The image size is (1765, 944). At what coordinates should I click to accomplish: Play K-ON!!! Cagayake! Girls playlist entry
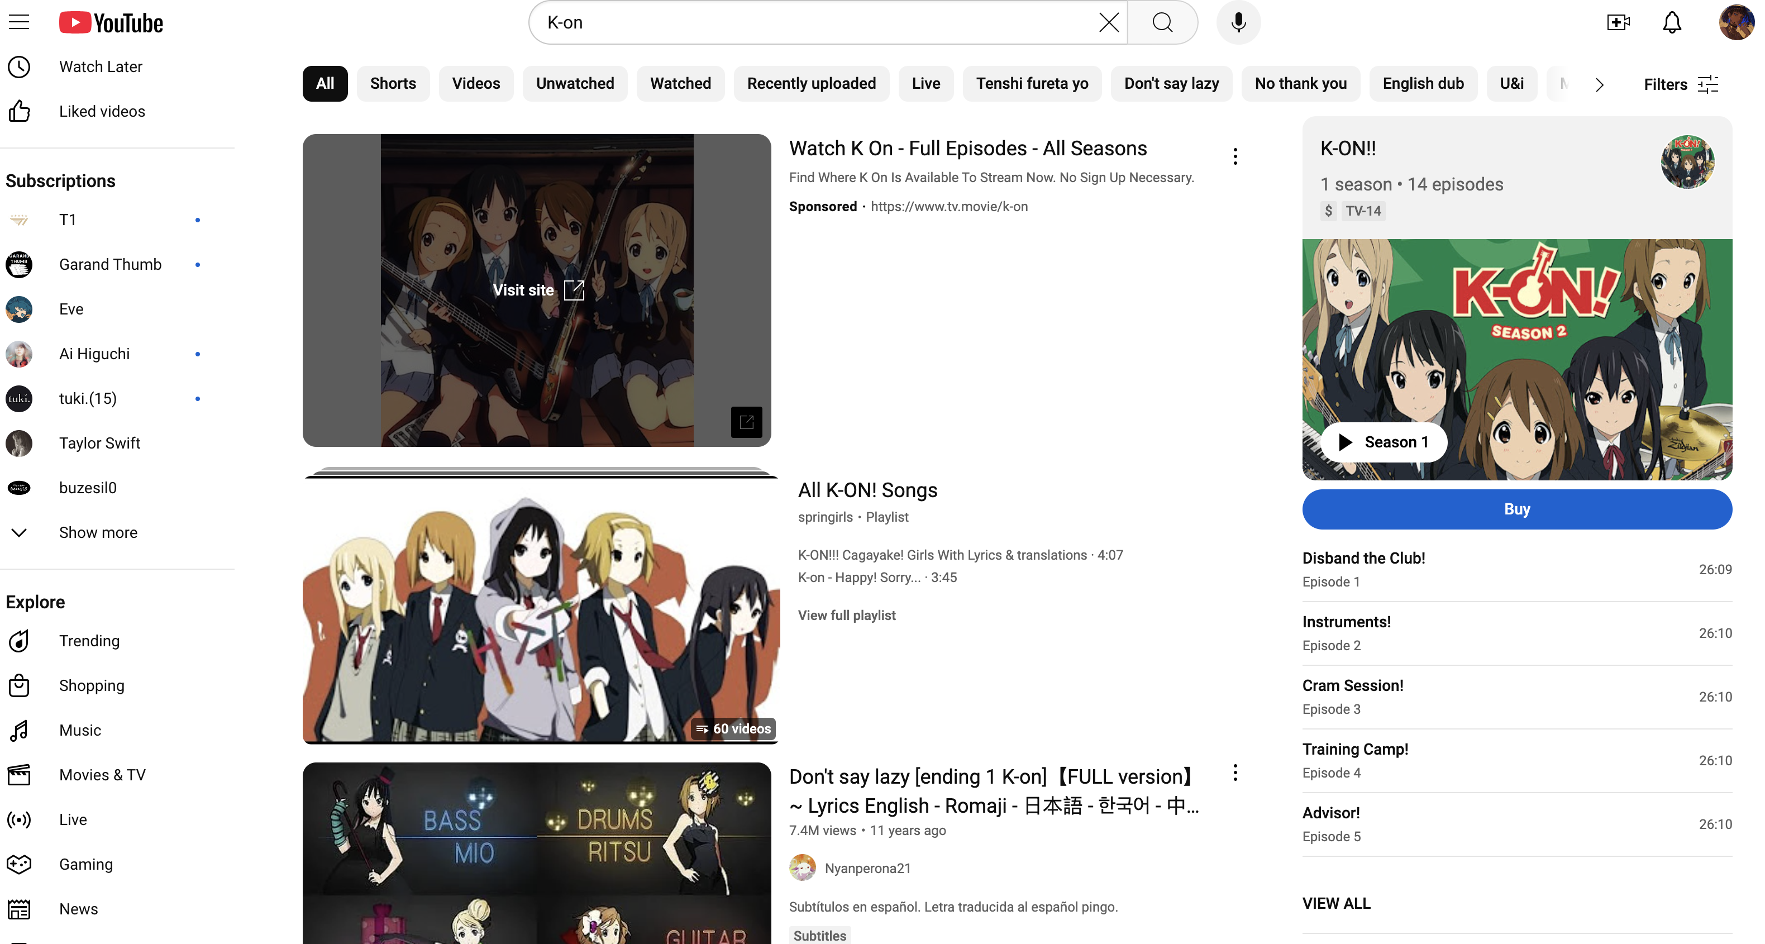point(960,555)
